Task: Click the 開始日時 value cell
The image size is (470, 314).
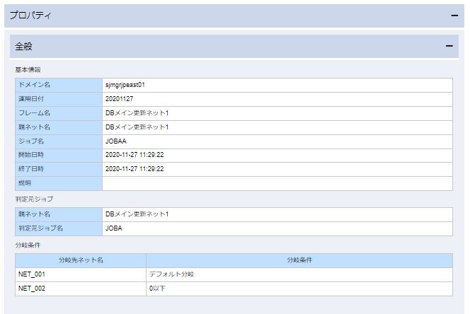Action: click(277, 155)
